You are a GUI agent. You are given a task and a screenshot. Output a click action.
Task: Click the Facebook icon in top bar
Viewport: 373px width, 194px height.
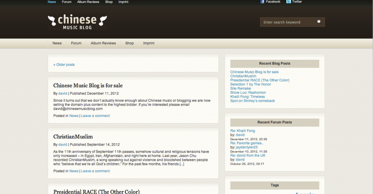click(262, 2)
